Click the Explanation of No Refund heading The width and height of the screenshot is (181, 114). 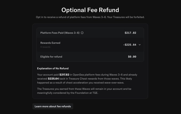point(53,68)
